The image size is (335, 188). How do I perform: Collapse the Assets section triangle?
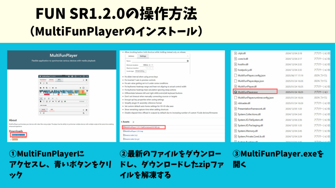point(122,122)
